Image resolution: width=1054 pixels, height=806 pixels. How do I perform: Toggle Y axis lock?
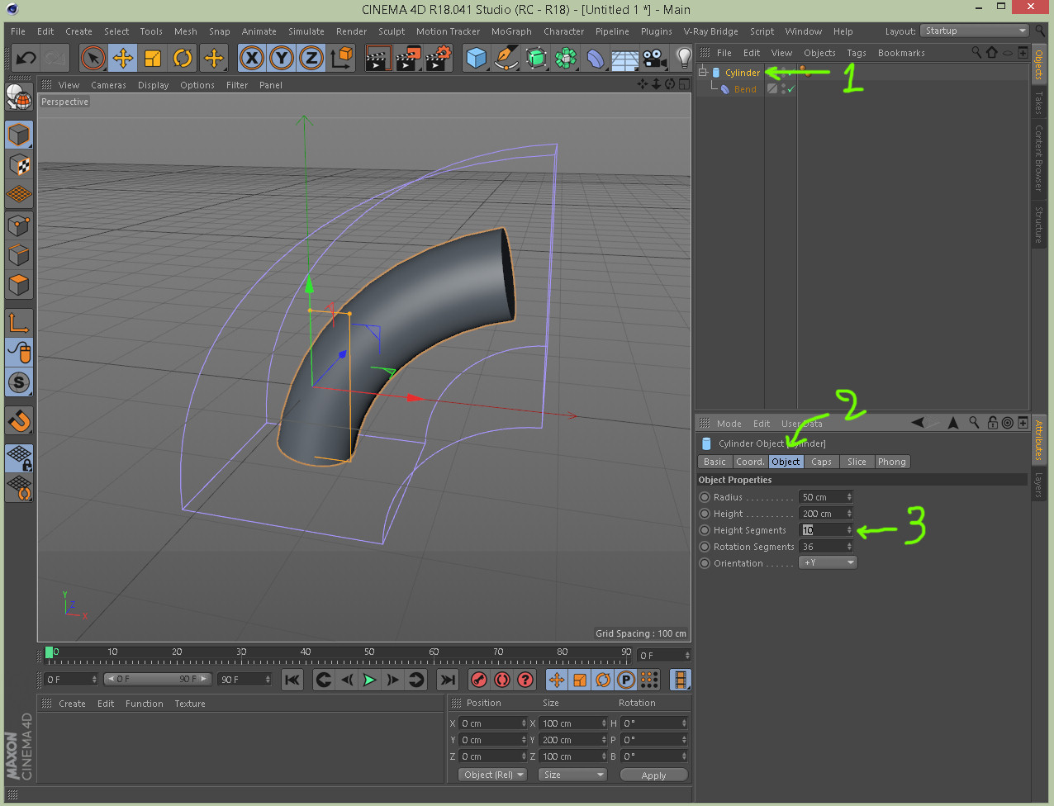pyautogui.click(x=282, y=58)
